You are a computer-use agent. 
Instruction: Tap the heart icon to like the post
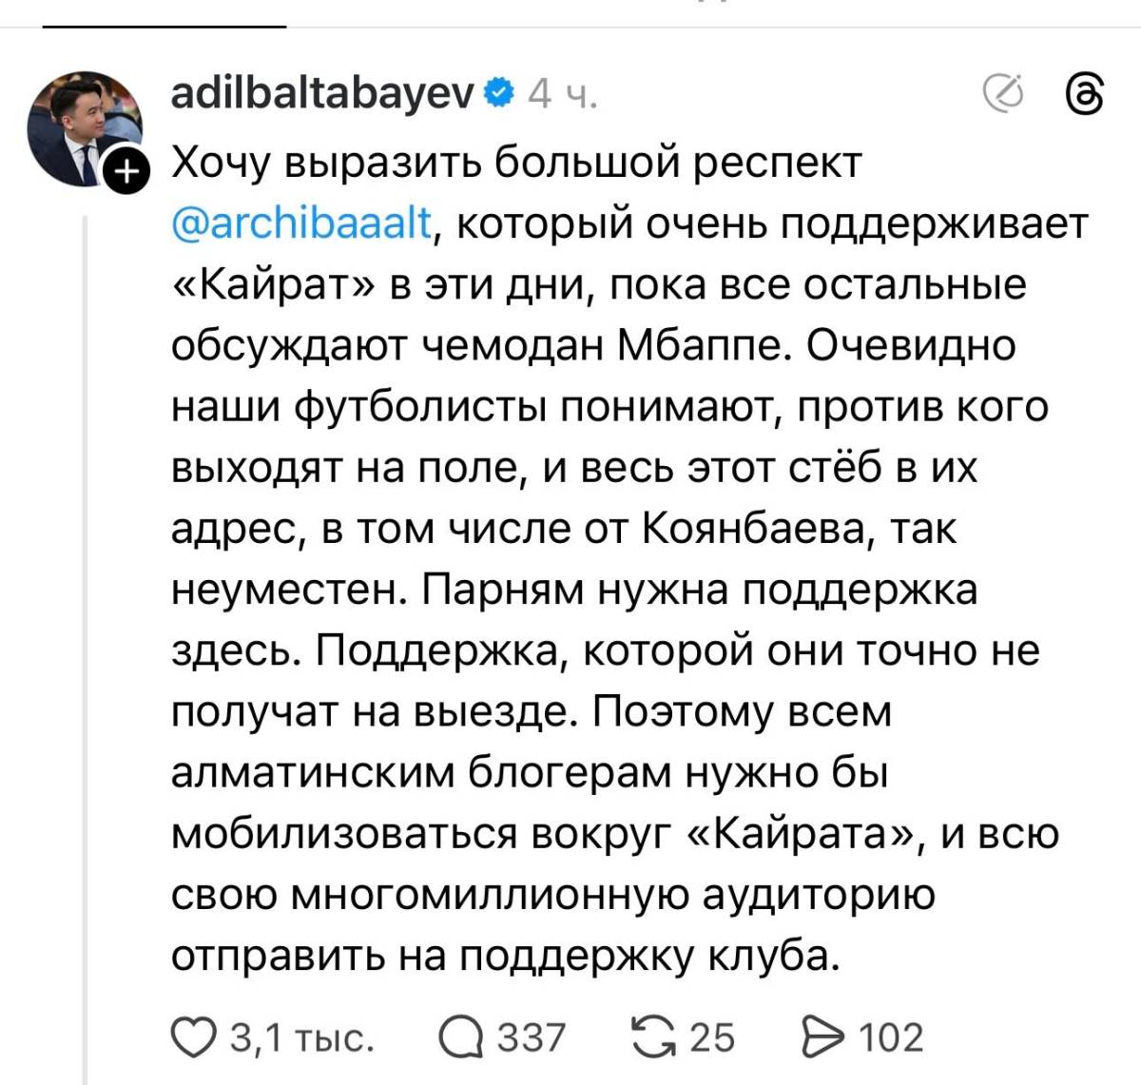click(x=193, y=1037)
